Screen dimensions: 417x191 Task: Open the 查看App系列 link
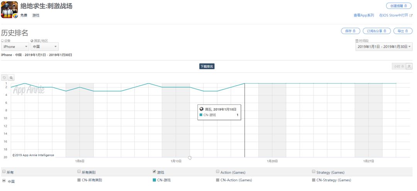(364, 15)
